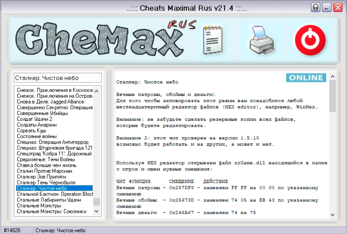347x234 pixels.
Task: Select 'Совершенные Убийцы' in the game list
Action: (x=55, y=113)
